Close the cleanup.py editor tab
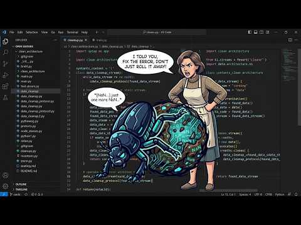 86,40
